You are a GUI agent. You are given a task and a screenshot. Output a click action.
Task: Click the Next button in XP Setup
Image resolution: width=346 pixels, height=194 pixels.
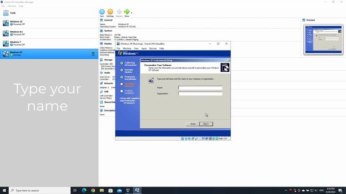206,124
